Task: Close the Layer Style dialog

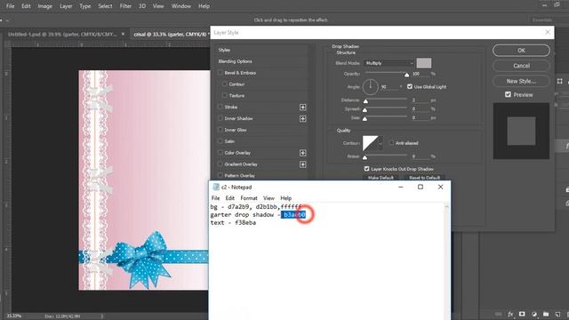Action: (548, 32)
